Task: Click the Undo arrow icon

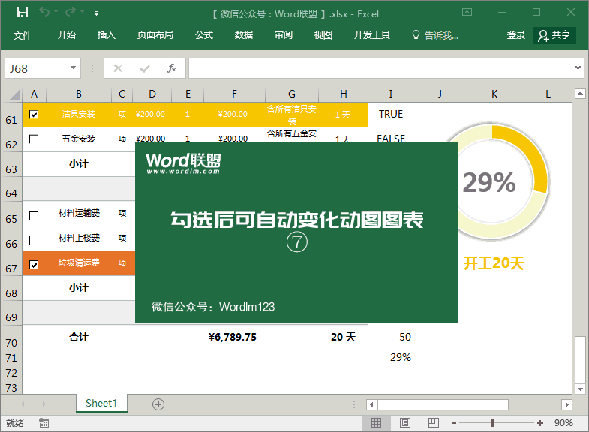Action: pyautogui.click(x=45, y=13)
